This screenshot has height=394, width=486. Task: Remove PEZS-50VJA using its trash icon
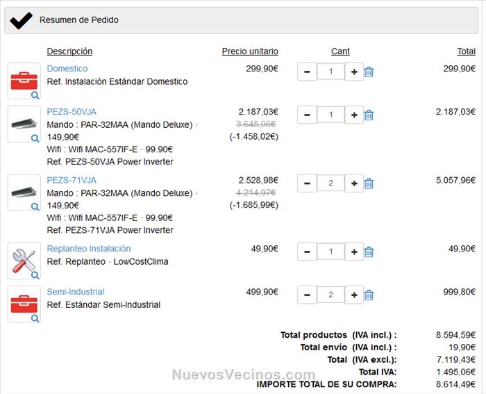click(x=369, y=115)
